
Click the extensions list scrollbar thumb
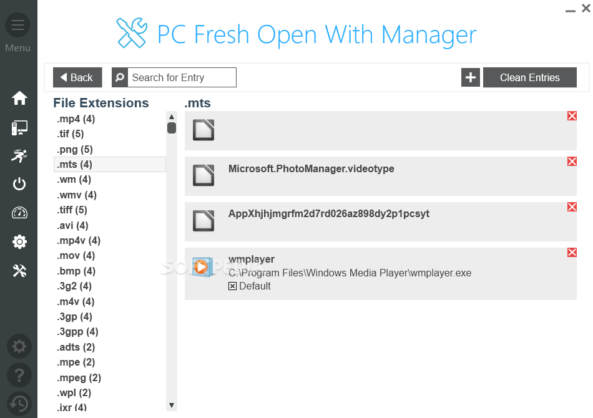(171, 128)
